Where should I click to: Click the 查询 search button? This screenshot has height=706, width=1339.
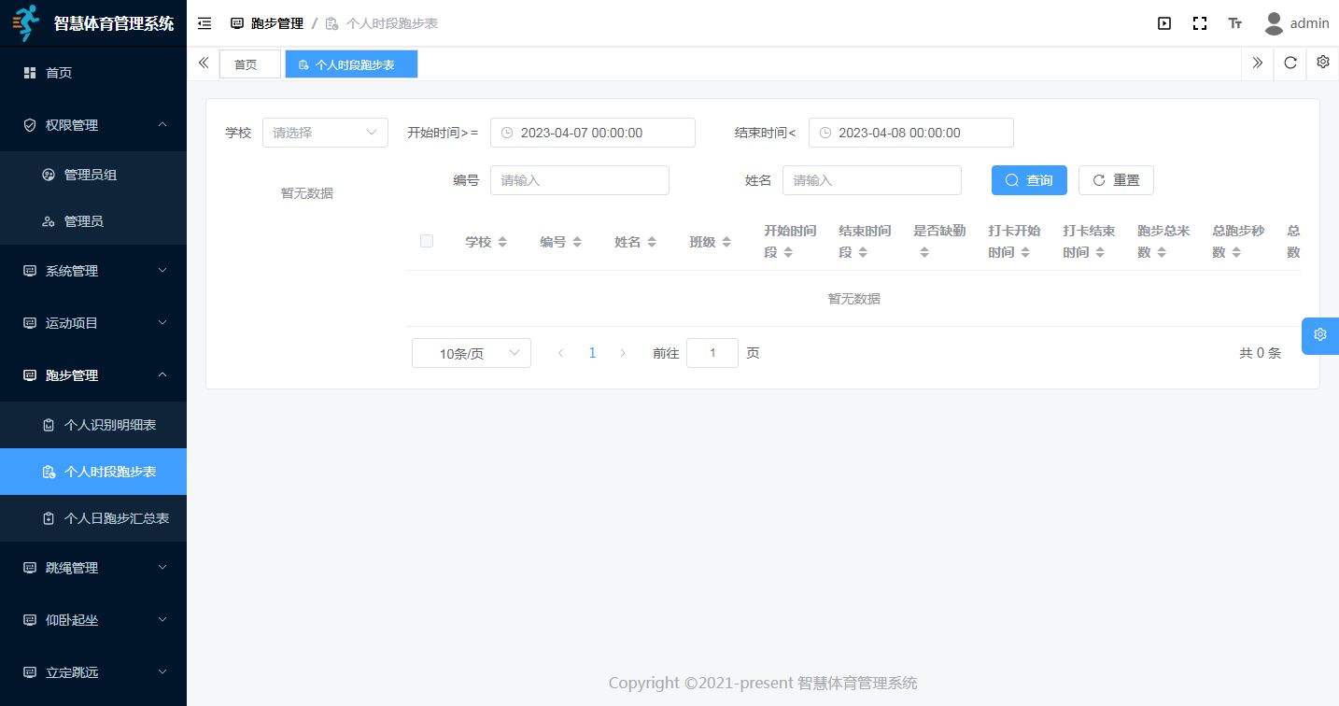point(1028,180)
